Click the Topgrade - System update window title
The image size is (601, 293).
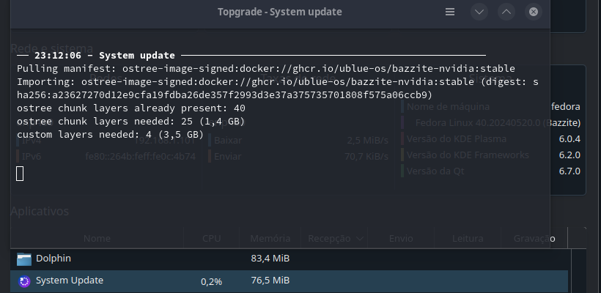(x=279, y=12)
